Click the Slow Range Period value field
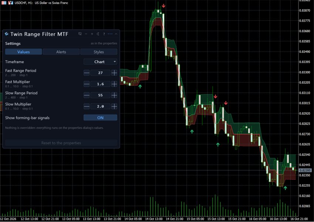The height and width of the screenshot is (222, 314). tap(100, 95)
